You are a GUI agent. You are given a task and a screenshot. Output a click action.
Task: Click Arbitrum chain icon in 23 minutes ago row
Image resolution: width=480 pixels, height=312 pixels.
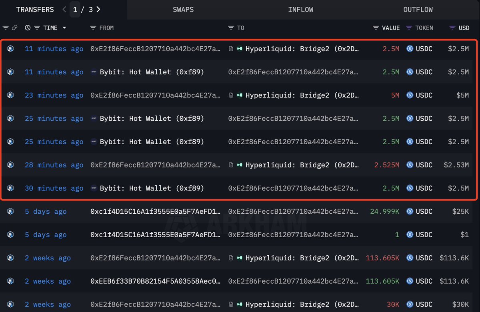coord(10,95)
